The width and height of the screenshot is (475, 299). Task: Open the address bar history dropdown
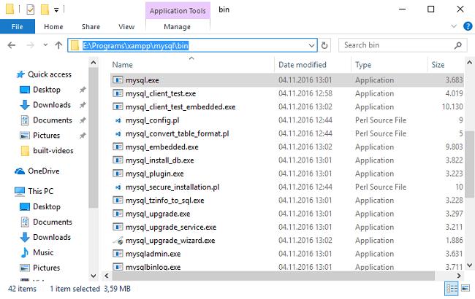pyautogui.click(x=312, y=45)
